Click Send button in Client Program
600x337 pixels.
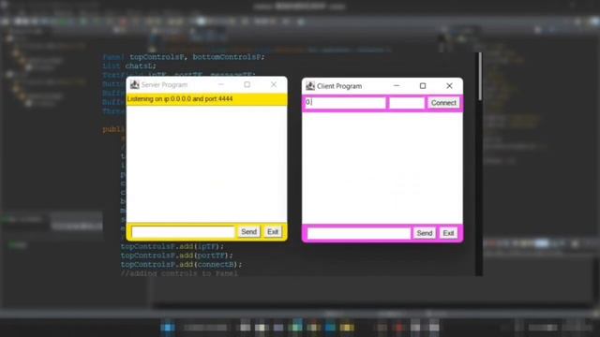click(x=424, y=233)
